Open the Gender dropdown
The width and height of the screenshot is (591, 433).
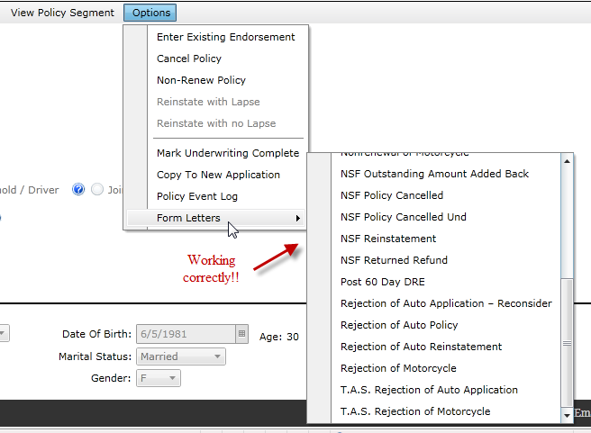pos(172,378)
